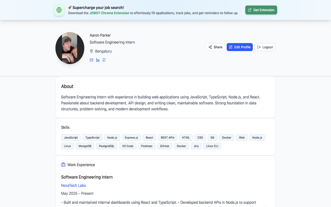Open the email contact icon
Viewport: 331px width, 207px height.
pyautogui.click(x=91, y=60)
